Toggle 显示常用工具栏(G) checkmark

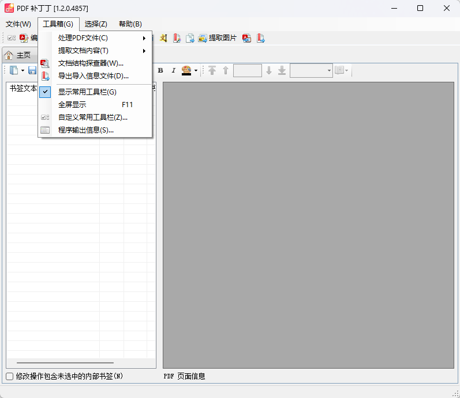pos(95,92)
